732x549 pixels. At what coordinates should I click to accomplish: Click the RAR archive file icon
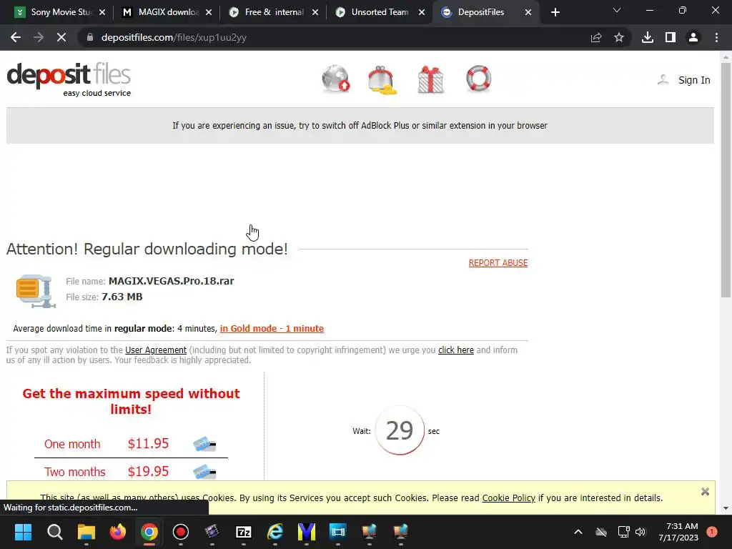pyautogui.click(x=36, y=291)
